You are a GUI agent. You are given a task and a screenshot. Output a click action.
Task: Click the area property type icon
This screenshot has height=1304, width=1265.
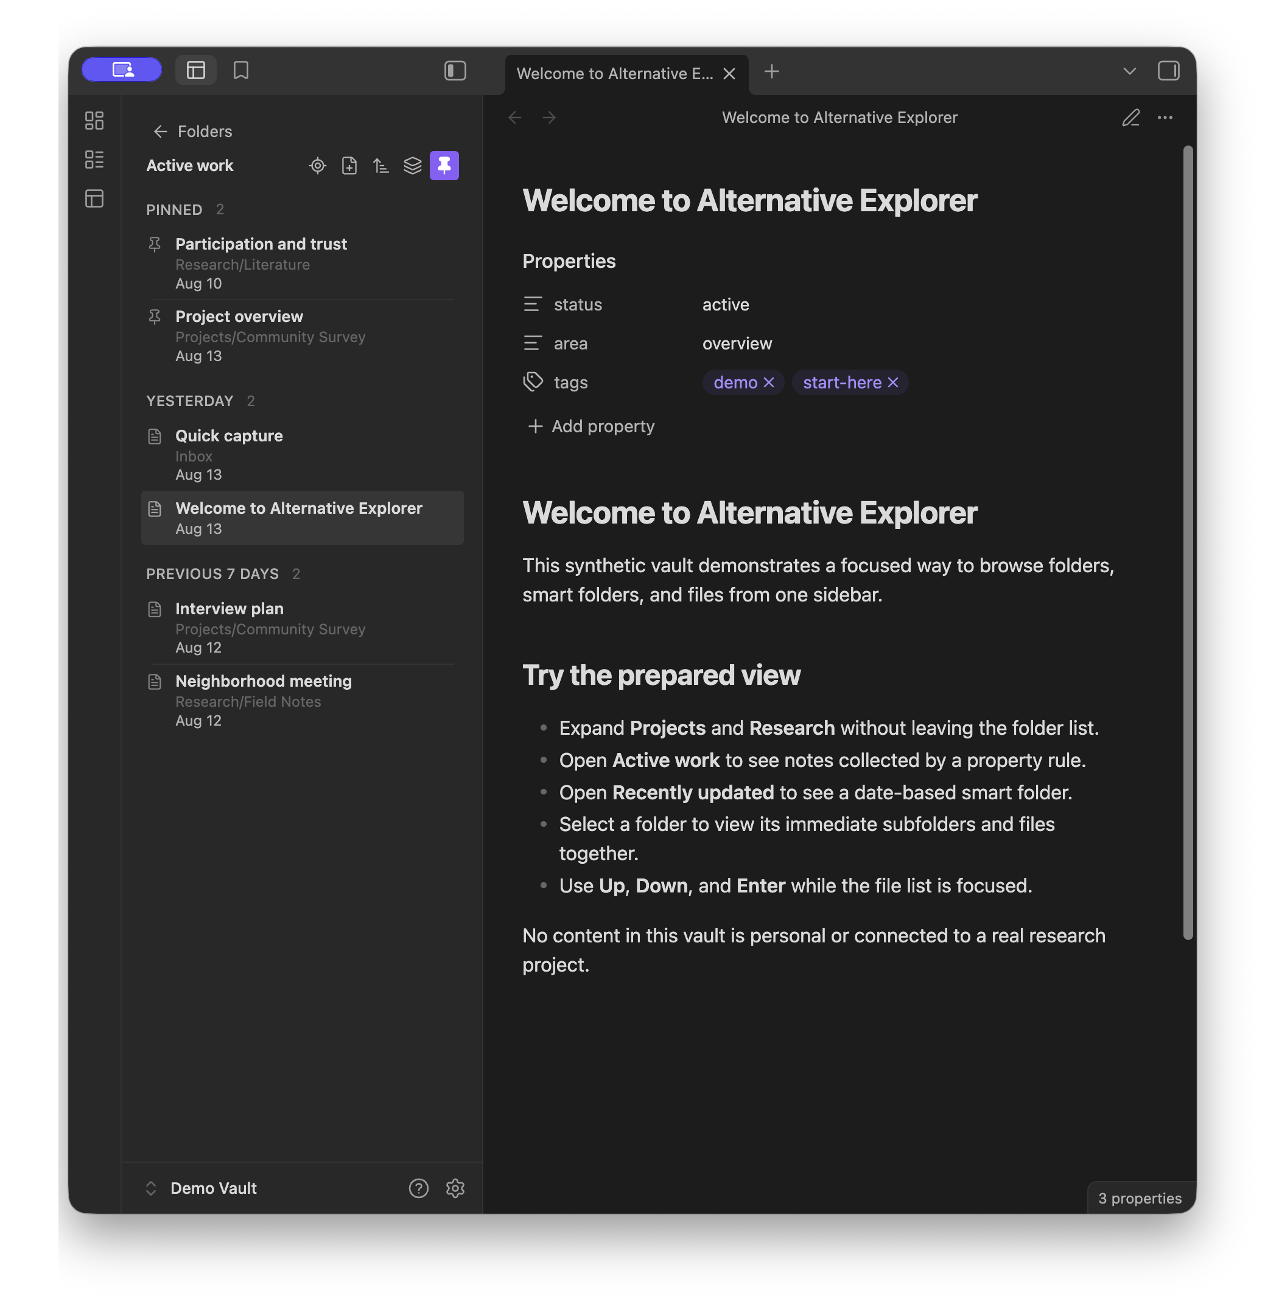532,343
